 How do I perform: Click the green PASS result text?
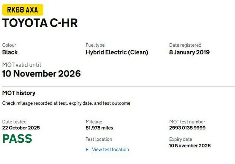pos(17,139)
